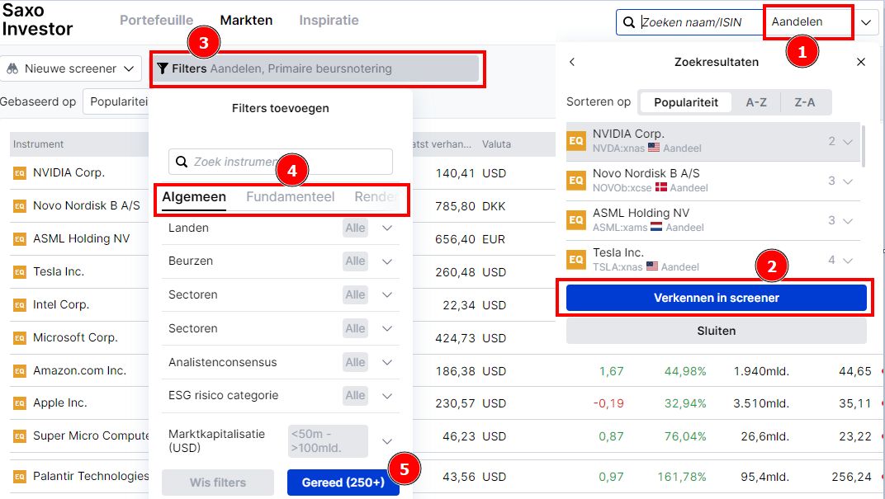Click the search results scrollbar
Screen dimensions: 885x499
[863, 147]
